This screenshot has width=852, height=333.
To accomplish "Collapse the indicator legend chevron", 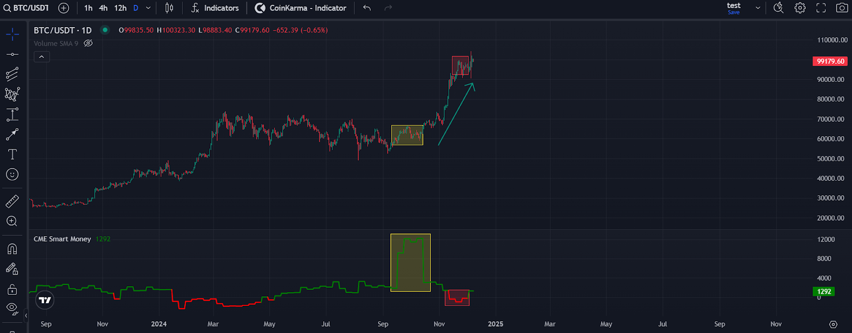I will click(42, 57).
